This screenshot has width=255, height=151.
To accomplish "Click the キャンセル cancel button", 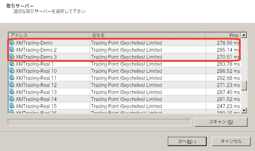I will click(231, 141).
